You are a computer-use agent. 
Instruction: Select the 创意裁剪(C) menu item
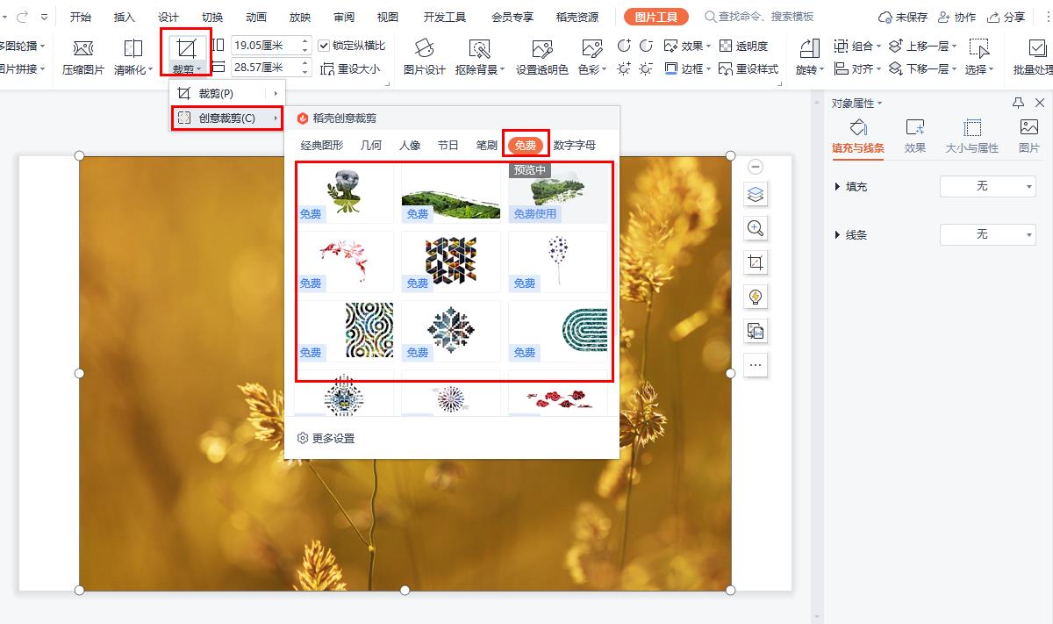(x=226, y=118)
